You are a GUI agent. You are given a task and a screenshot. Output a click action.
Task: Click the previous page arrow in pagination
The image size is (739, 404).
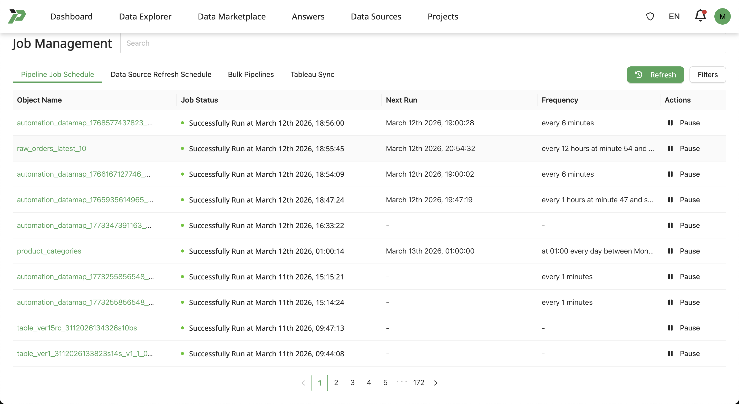(x=303, y=382)
